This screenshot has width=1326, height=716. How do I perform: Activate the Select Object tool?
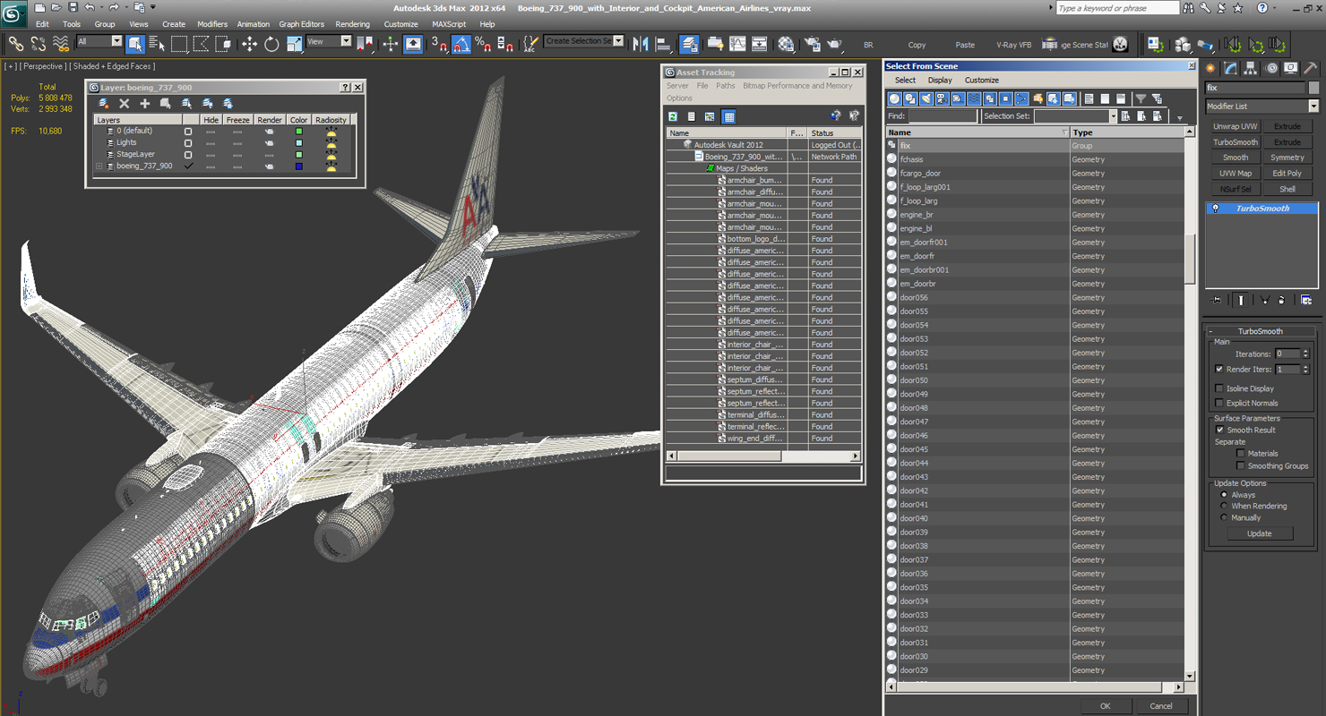click(x=135, y=44)
